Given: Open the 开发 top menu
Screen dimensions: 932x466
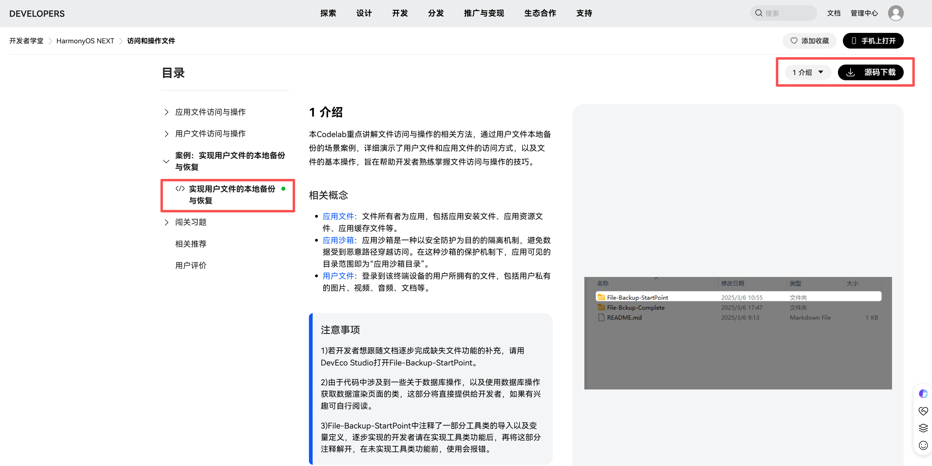Looking at the screenshot, I should pyautogui.click(x=400, y=14).
